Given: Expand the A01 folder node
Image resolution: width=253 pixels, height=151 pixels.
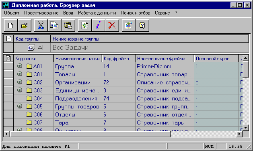Looking at the screenshot, I should [20, 66].
